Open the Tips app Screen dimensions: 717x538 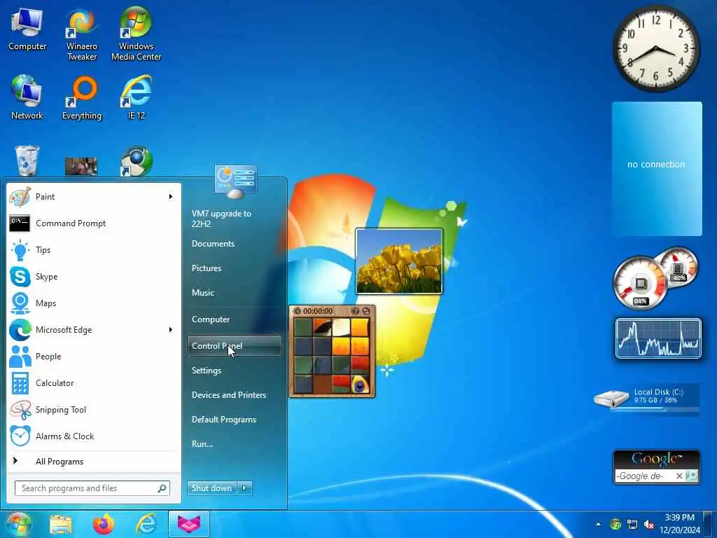point(94,250)
